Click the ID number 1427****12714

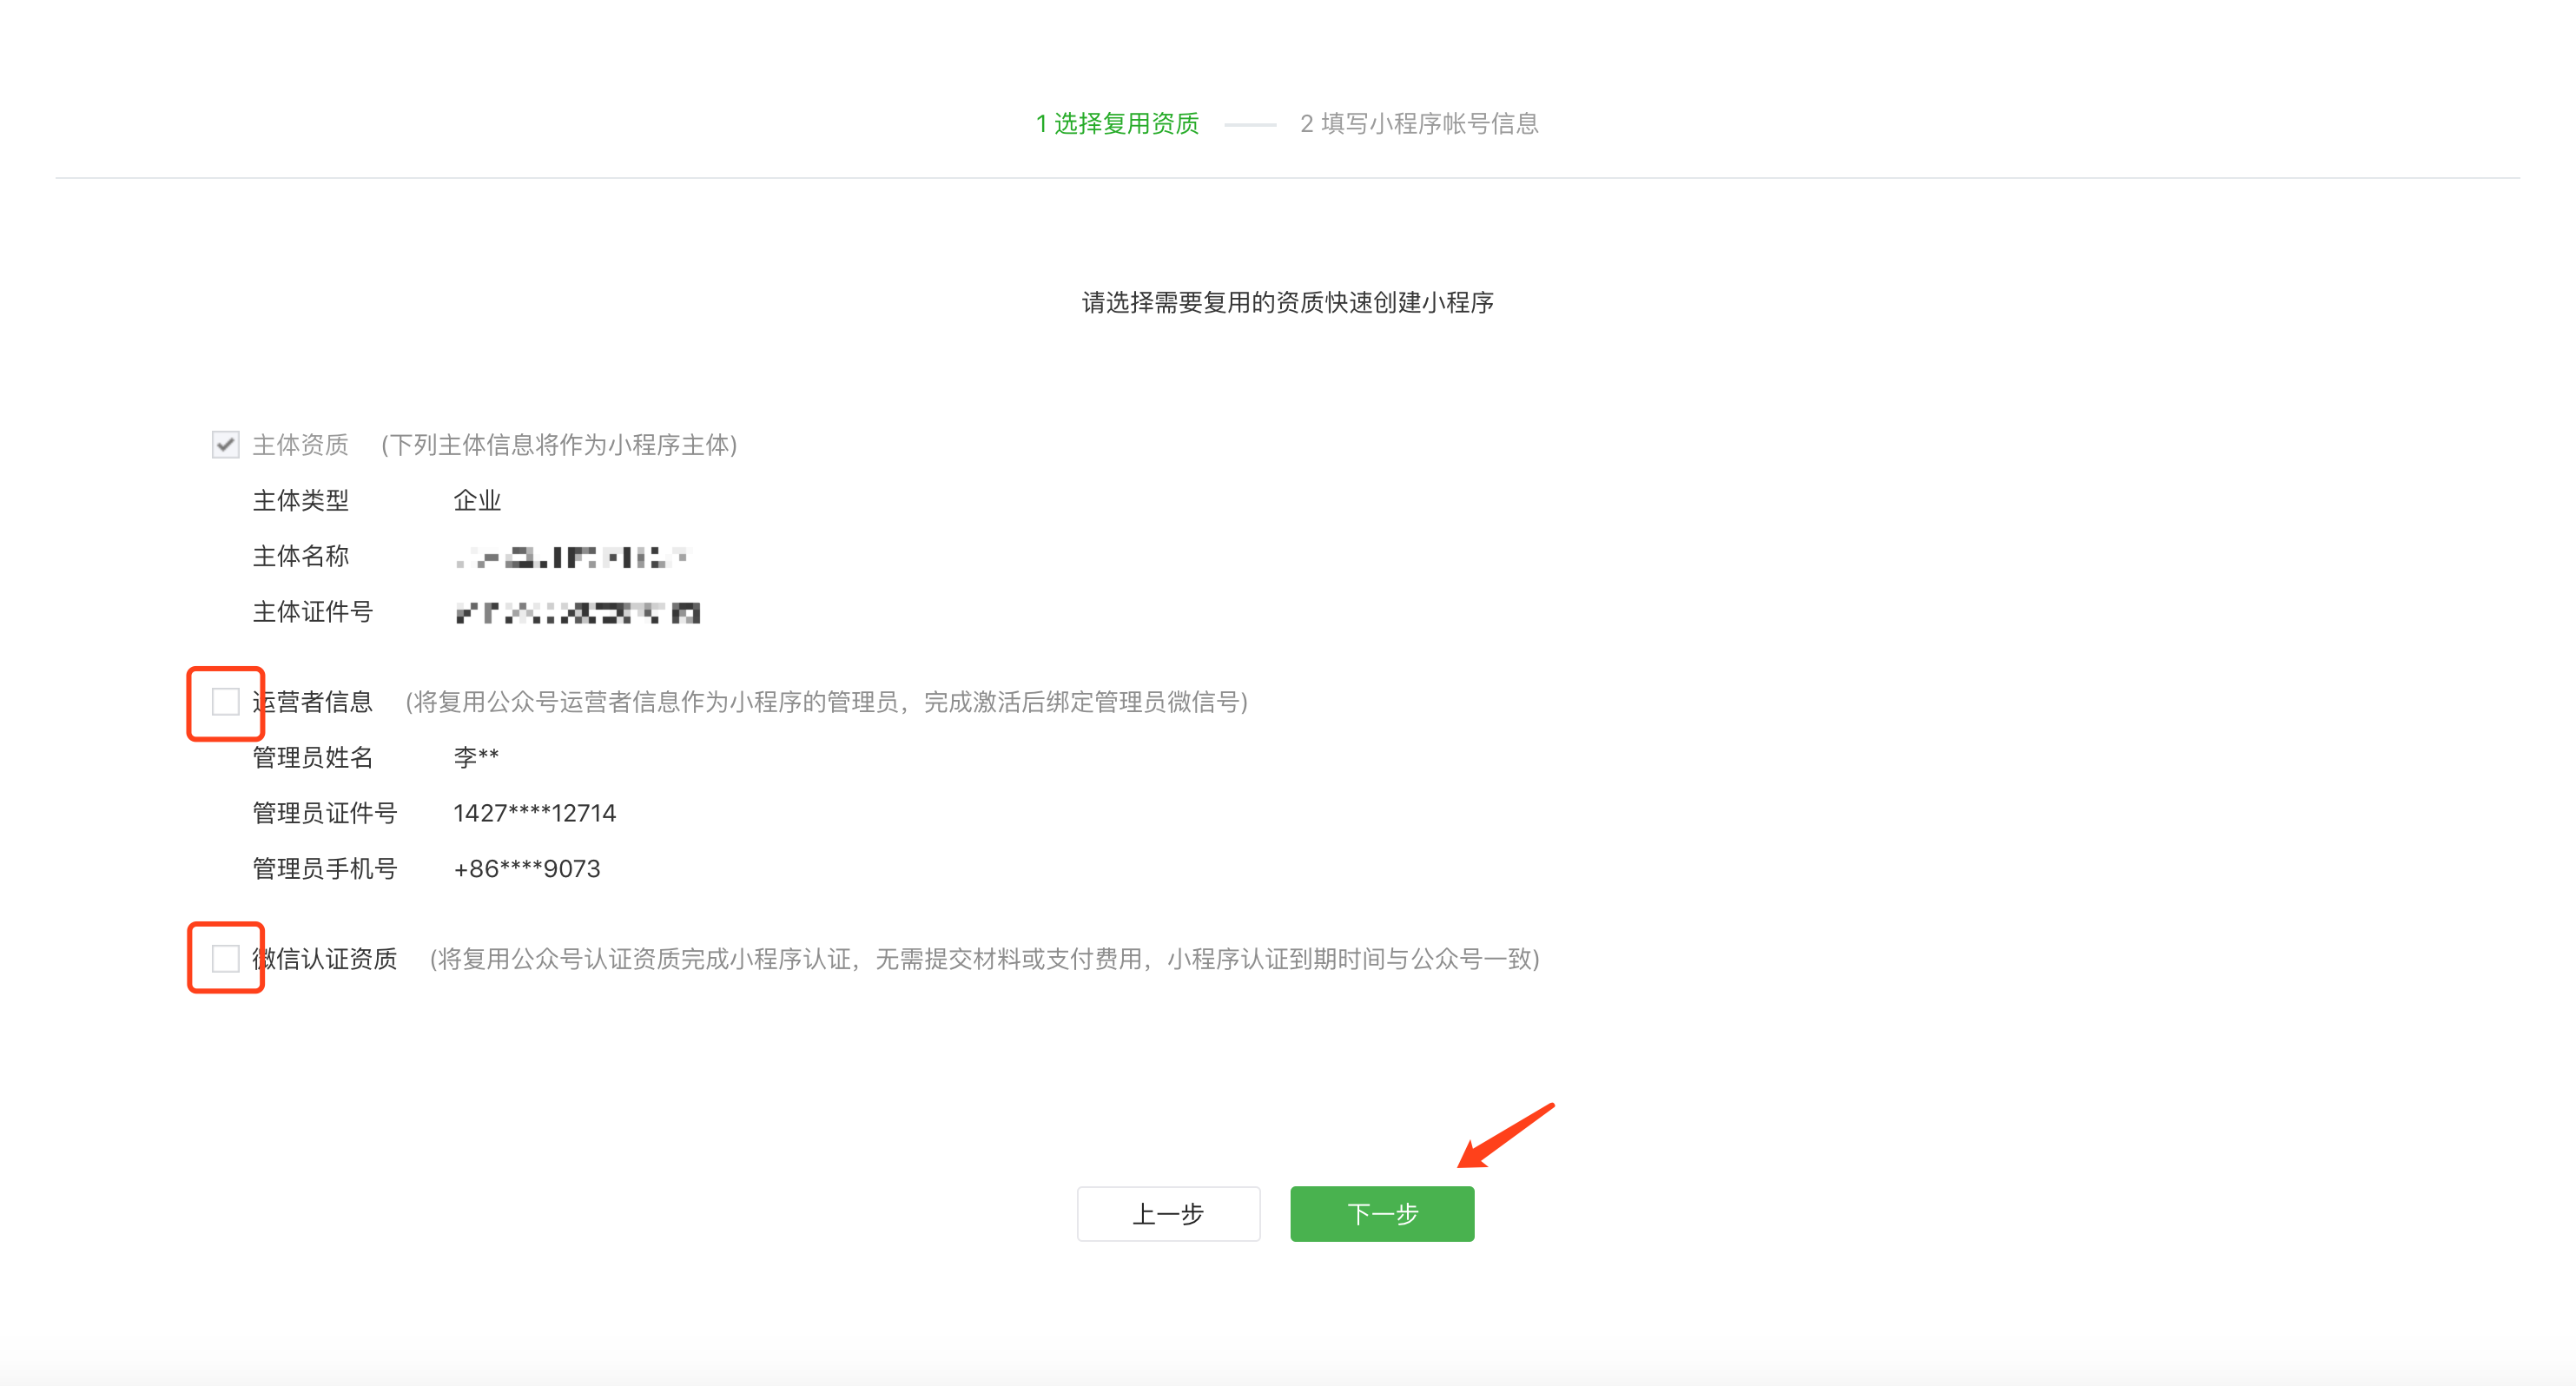(x=534, y=813)
